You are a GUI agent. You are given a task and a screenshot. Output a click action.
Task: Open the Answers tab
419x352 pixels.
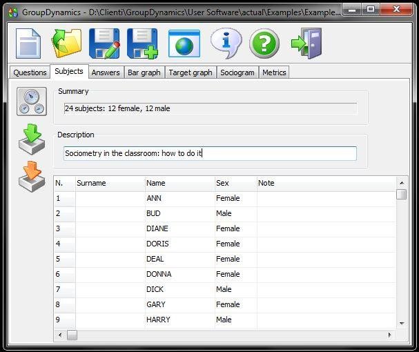point(106,72)
